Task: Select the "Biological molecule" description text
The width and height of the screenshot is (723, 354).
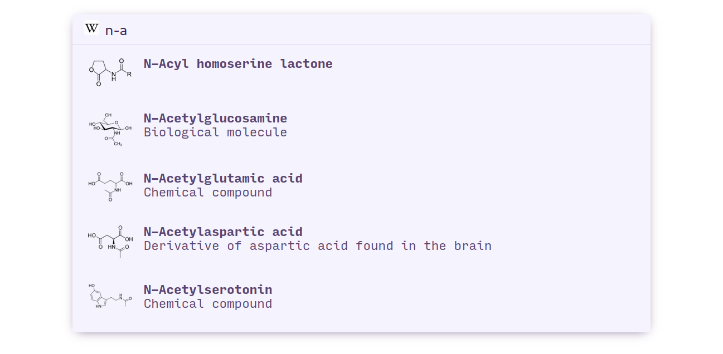Action: pos(215,132)
